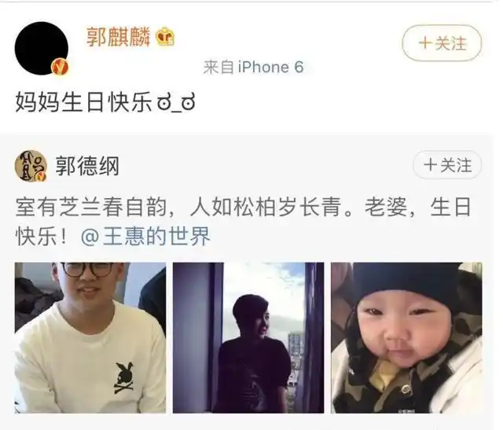This screenshot has width=503, height=430.
Task: Tap the 来自 iPhone 6 source label
Action: [253, 68]
